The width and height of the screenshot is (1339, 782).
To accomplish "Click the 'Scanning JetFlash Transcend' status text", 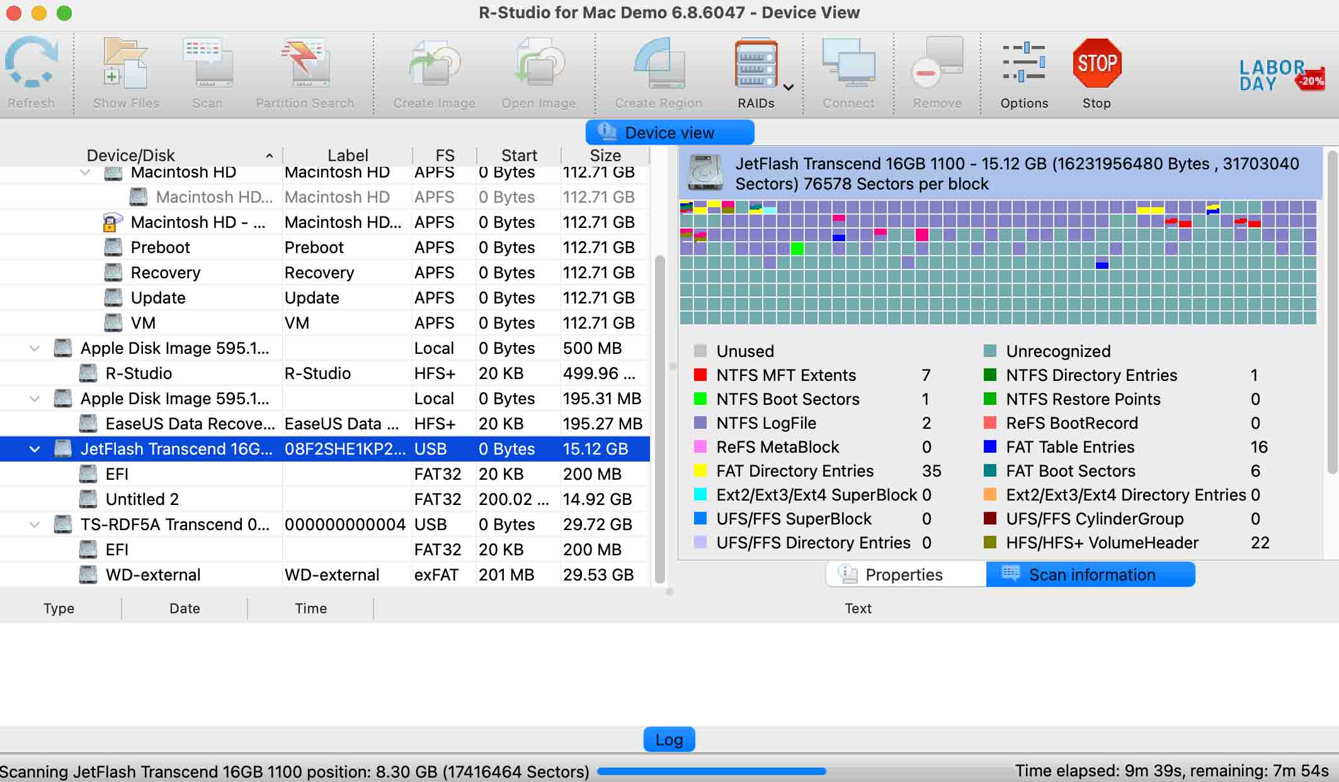I will click(294, 771).
